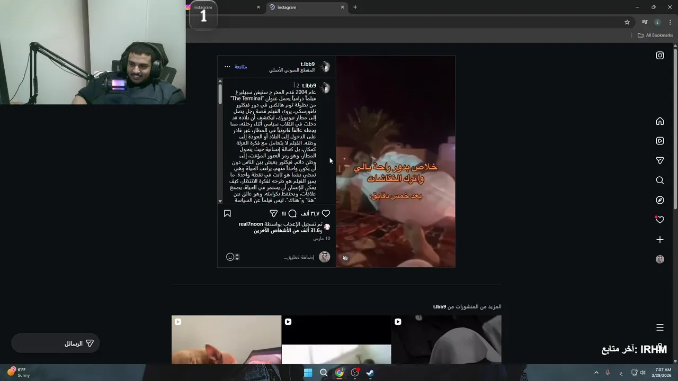Like the post with heart icon
Viewport: 678px width, 381px height.
pos(326,213)
